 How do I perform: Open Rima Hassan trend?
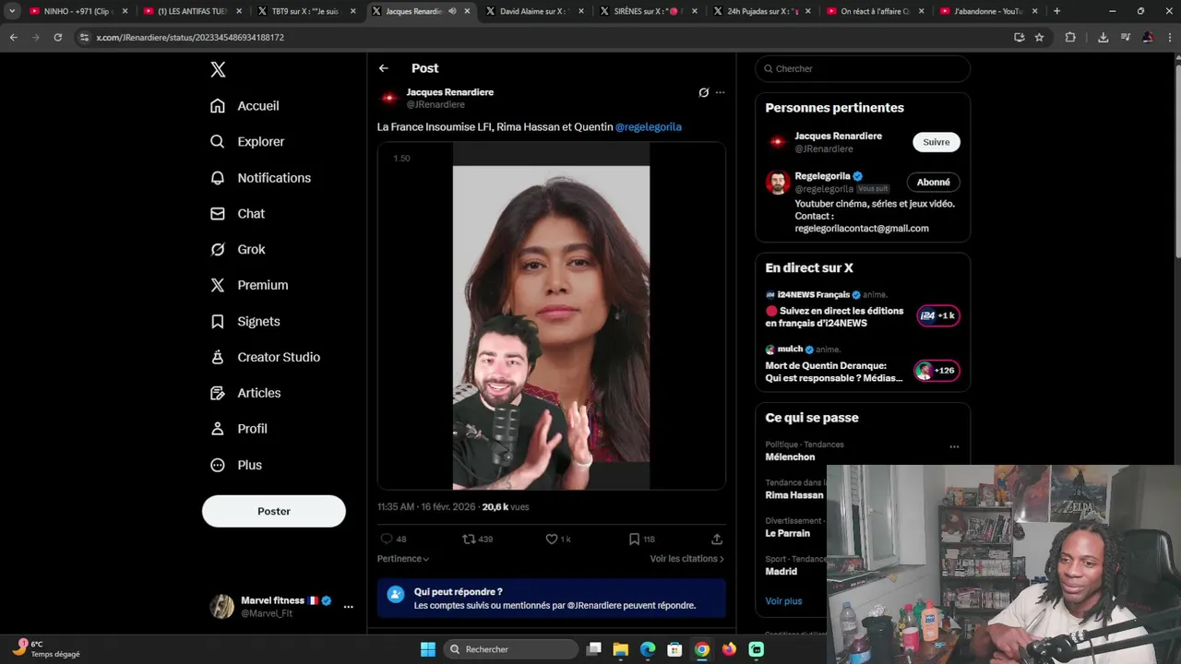[794, 495]
